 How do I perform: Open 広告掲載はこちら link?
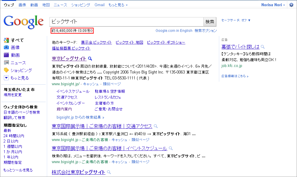[x=235, y=76]
